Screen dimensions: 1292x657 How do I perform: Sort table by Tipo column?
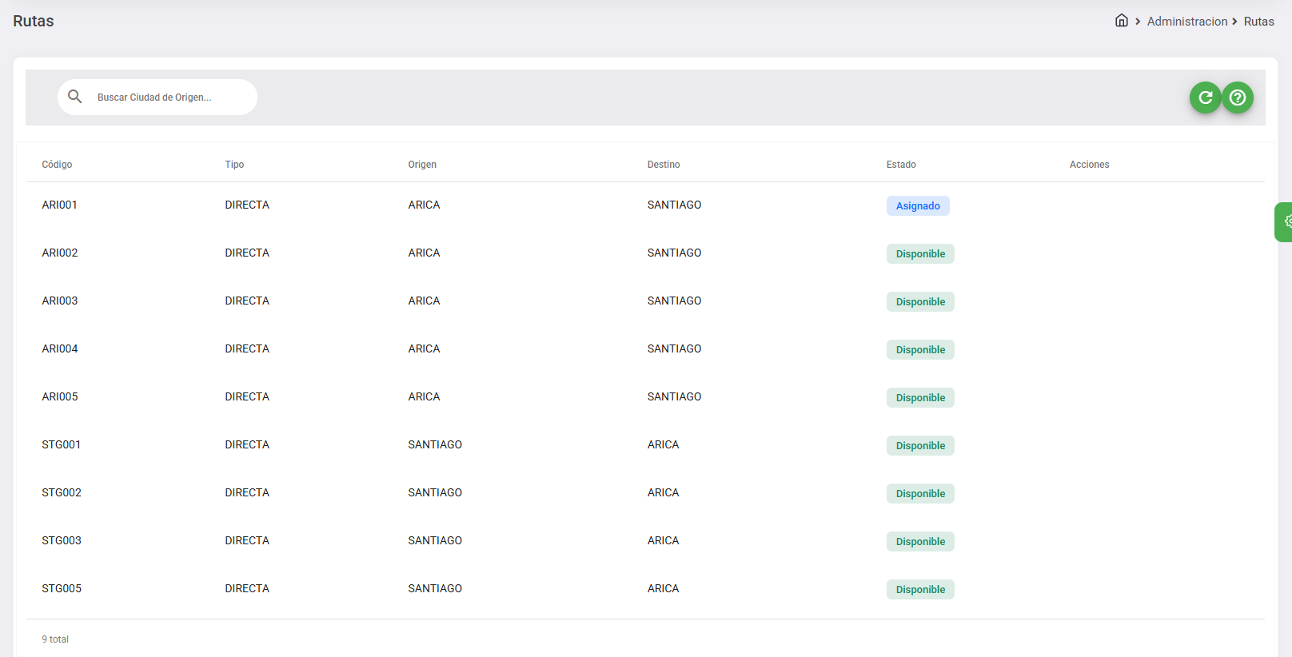234,165
